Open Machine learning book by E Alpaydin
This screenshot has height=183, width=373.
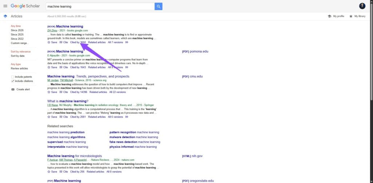tap(70, 52)
